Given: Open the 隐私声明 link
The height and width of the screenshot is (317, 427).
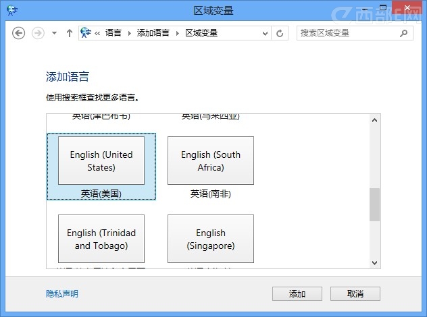Looking at the screenshot, I should coord(62,293).
